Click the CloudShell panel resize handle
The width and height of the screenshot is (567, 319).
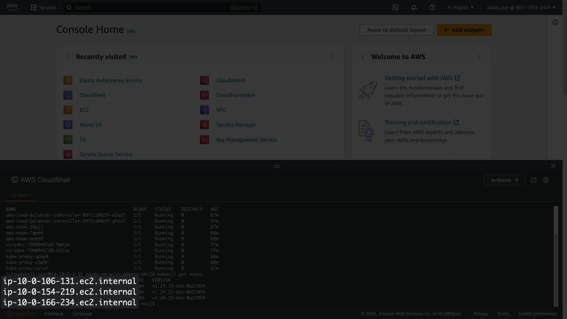(277, 166)
